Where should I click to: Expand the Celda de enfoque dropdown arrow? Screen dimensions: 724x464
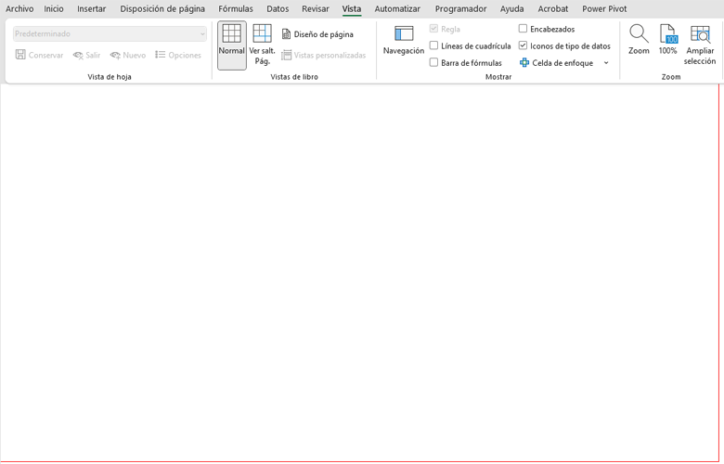tap(606, 63)
